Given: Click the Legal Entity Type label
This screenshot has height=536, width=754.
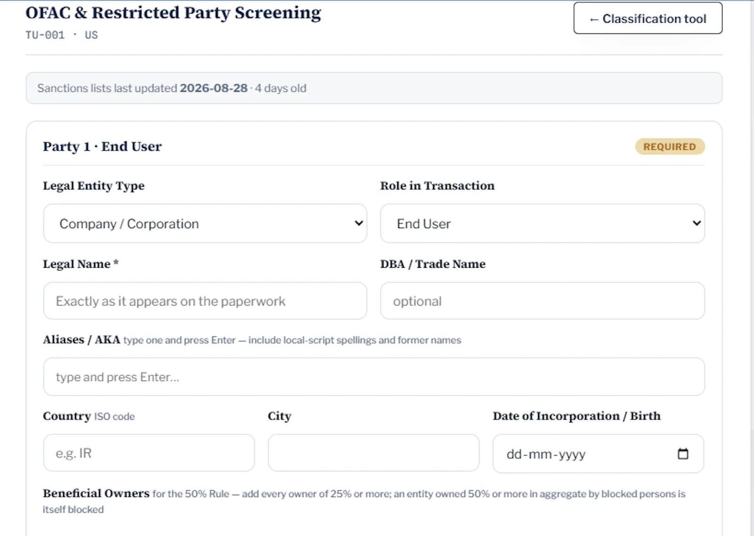Looking at the screenshot, I should (x=94, y=186).
